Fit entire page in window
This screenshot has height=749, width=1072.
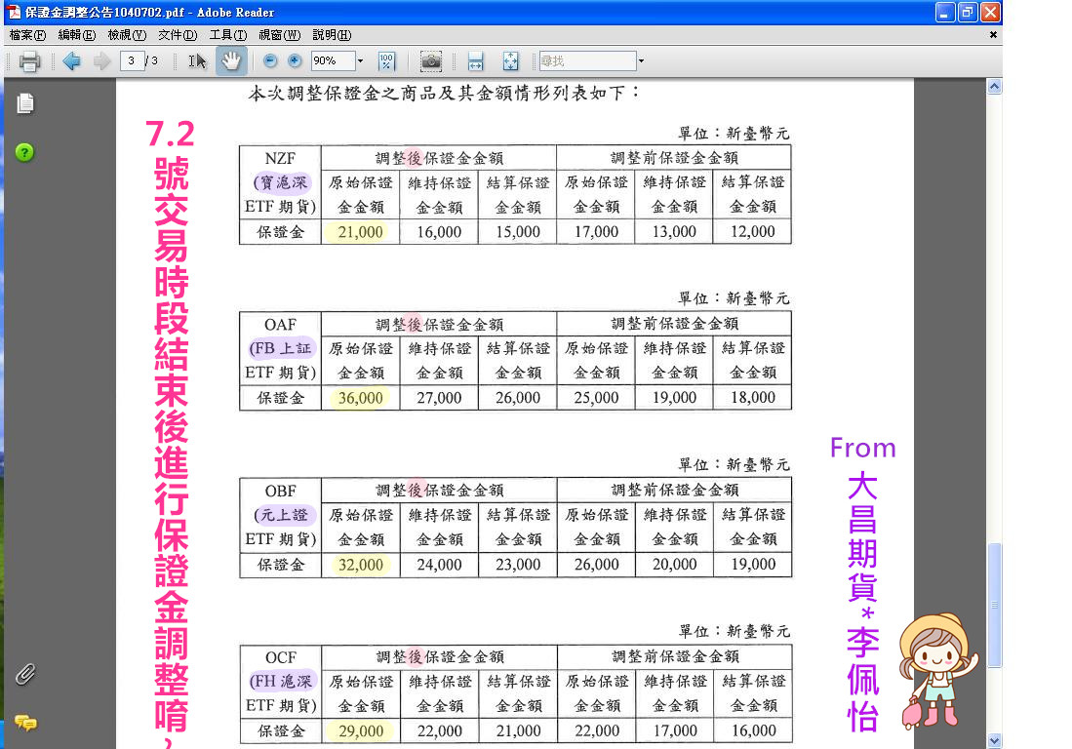pos(511,61)
